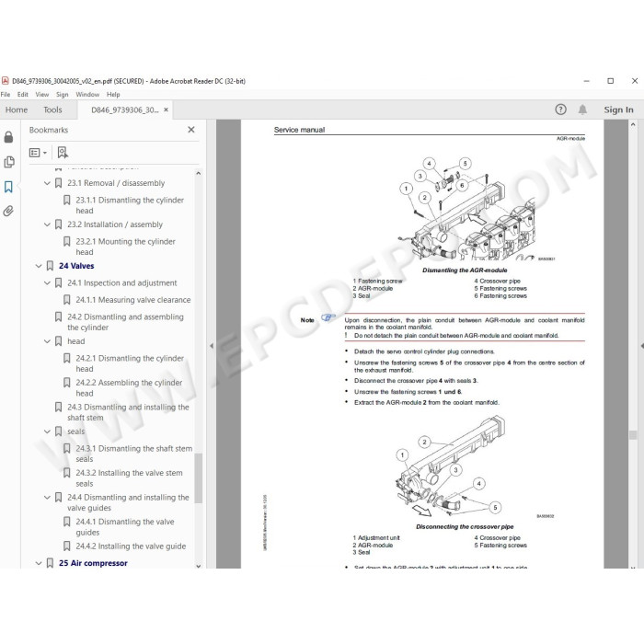The height and width of the screenshot is (644, 644).
Task: Open bookmark 24.3.1 Dismantling the shaft stem seals
Action: point(134,454)
